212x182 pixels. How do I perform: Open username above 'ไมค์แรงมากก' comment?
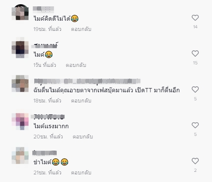tap(48, 117)
